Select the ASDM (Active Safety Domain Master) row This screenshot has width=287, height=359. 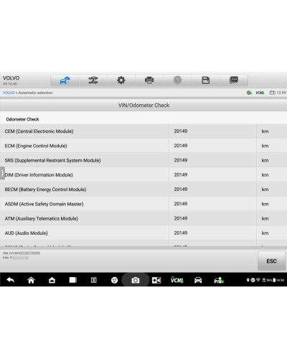point(143,204)
